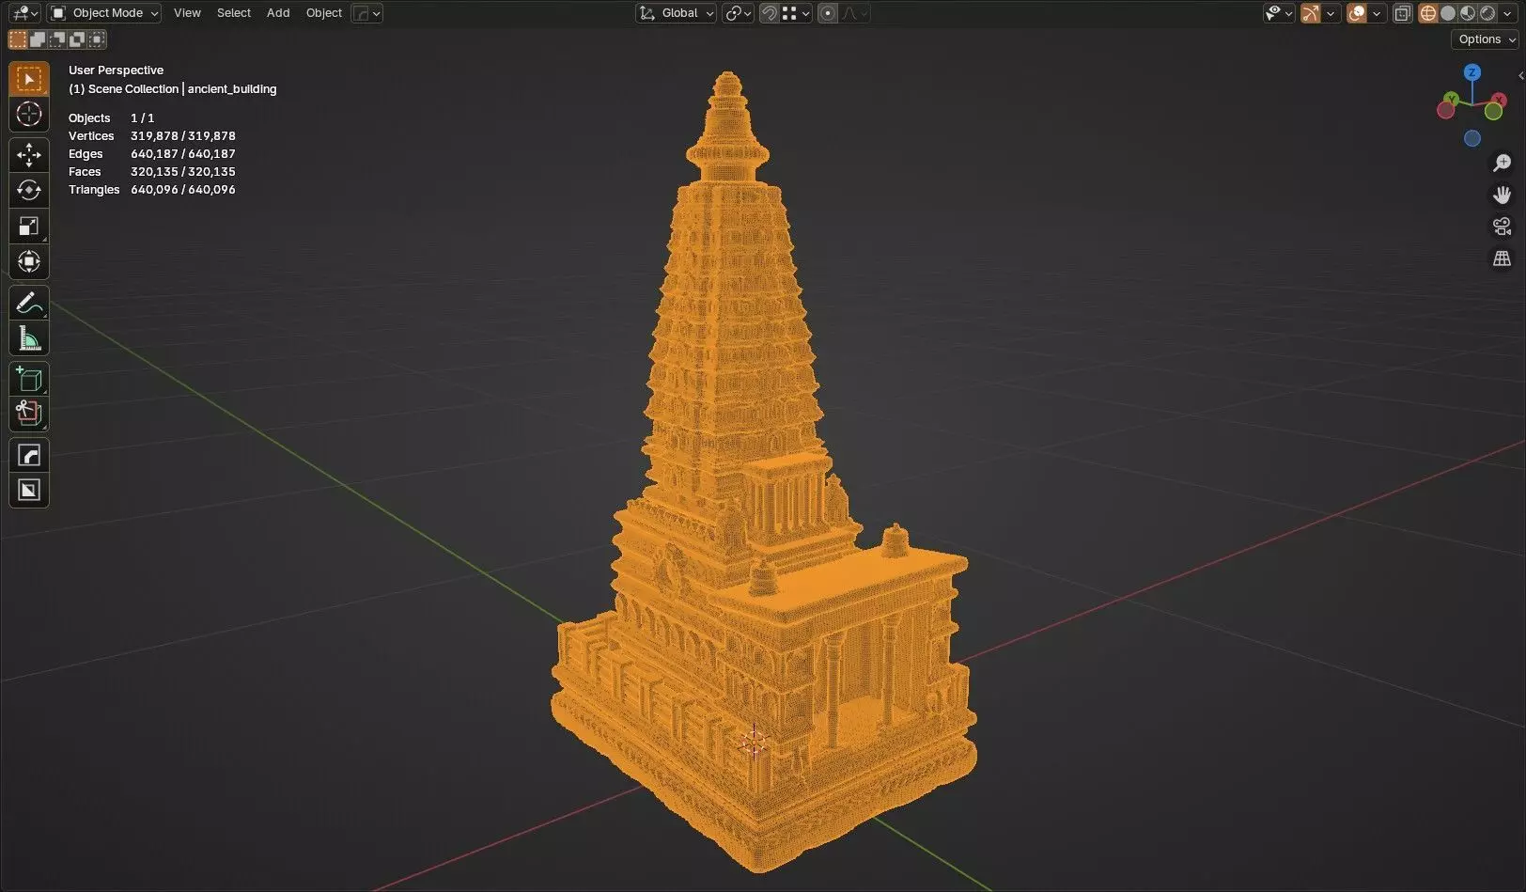Select the Rotate tool
Image resolution: width=1526 pixels, height=892 pixels.
pyautogui.click(x=29, y=191)
